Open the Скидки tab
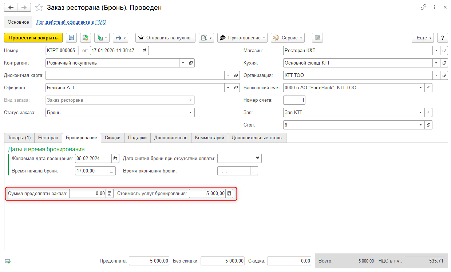 click(x=112, y=137)
